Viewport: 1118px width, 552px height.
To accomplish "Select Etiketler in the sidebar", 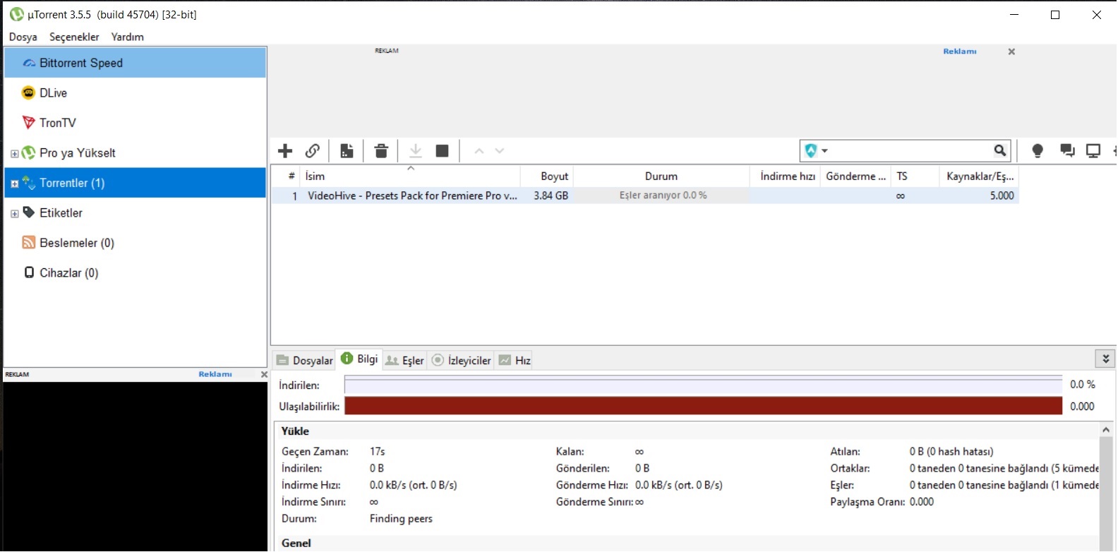I will (x=136, y=212).
